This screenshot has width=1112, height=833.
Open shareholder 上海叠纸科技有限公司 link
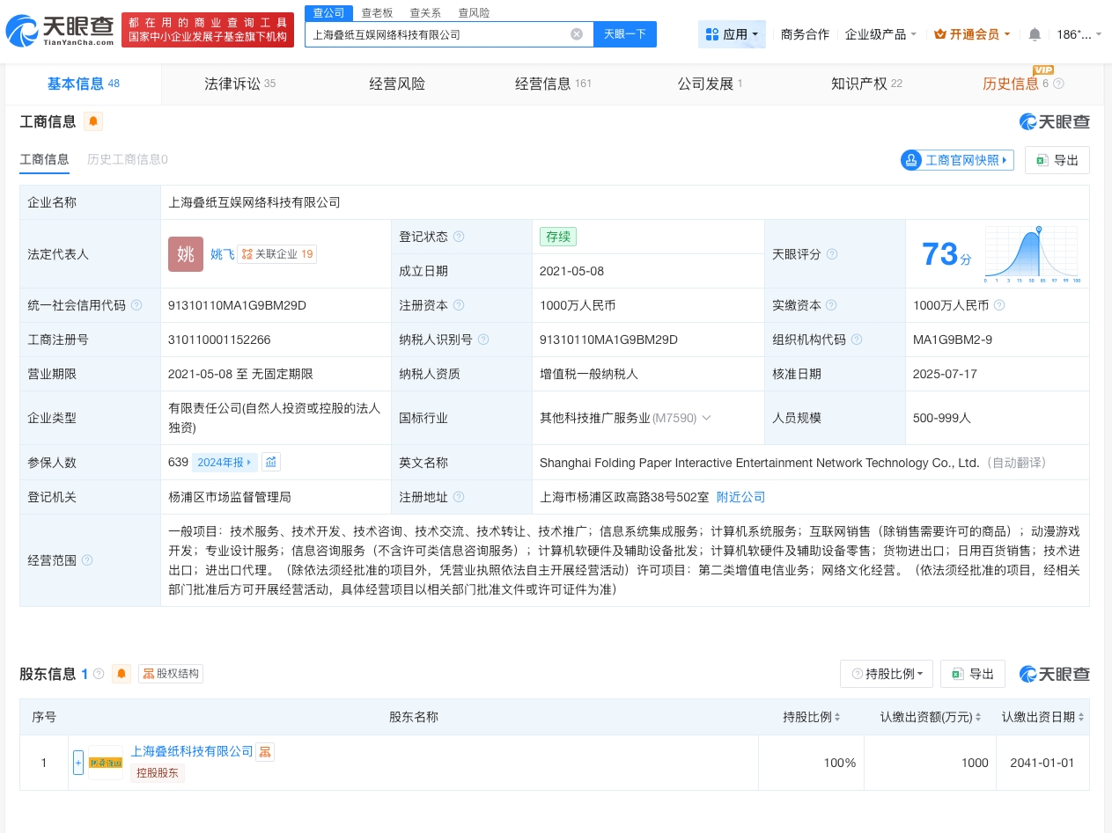192,751
